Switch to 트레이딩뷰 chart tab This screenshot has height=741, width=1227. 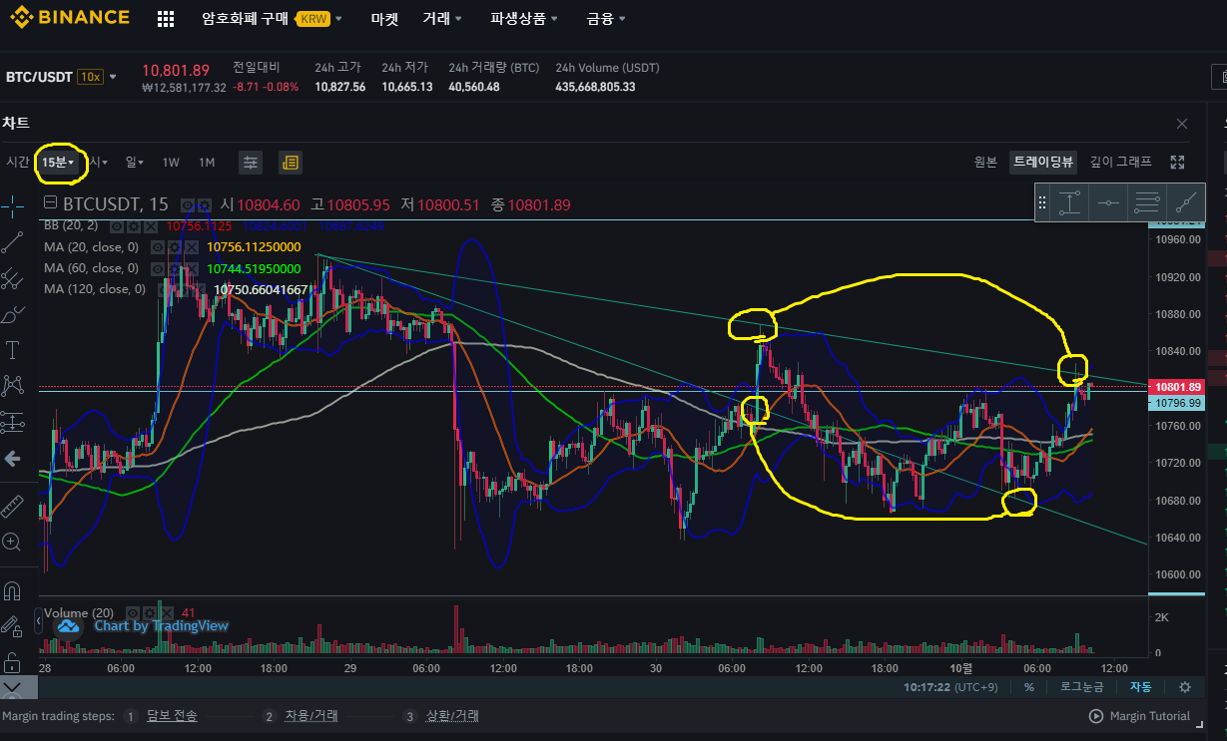coord(1043,162)
